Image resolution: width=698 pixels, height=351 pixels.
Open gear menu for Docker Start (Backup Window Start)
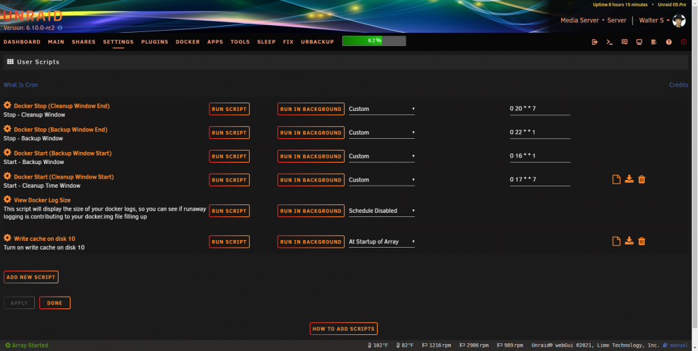(8, 153)
